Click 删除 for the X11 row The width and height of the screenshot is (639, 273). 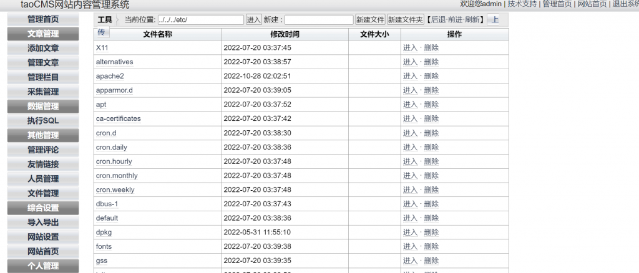431,47
